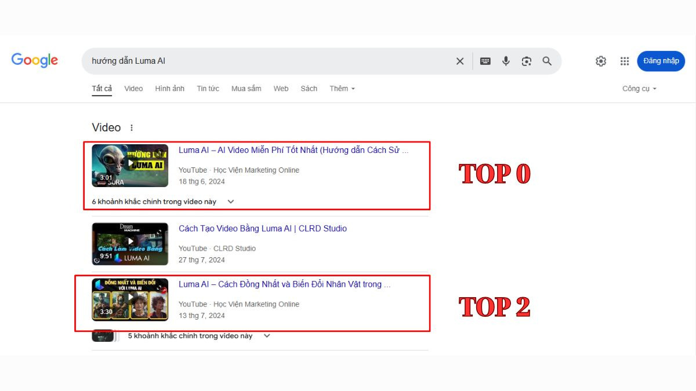Viewport: 696px width, 391px height.
Task: Expand 5 khoảnh khắc chính trong video
Action: (x=199, y=336)
